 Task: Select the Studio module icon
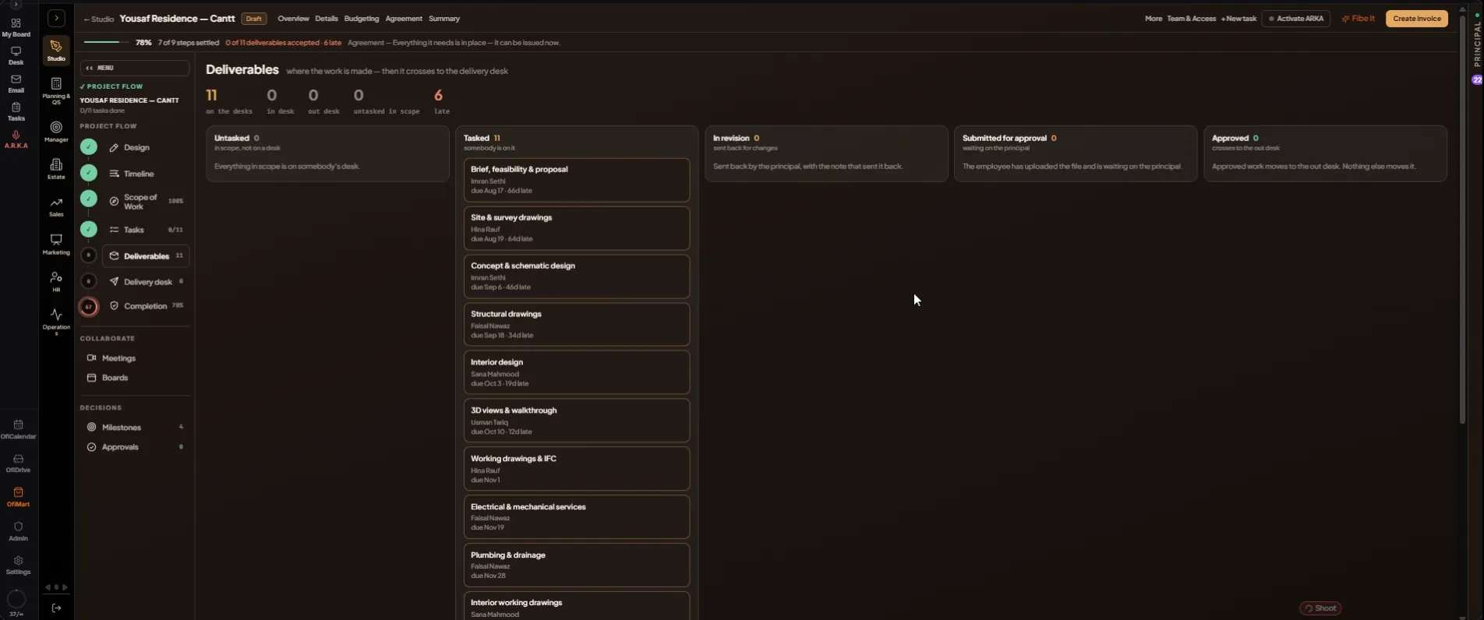point(56,51)
